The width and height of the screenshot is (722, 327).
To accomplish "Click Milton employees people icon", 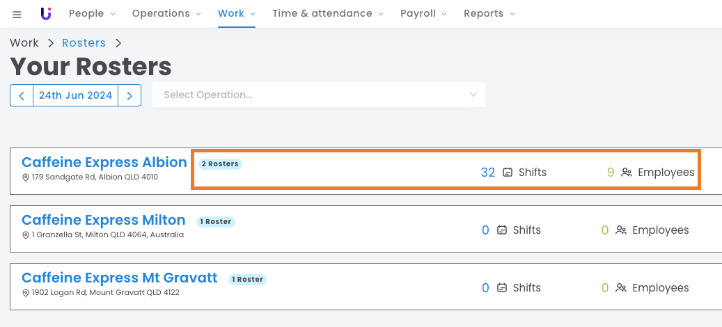I will [621, 230].
